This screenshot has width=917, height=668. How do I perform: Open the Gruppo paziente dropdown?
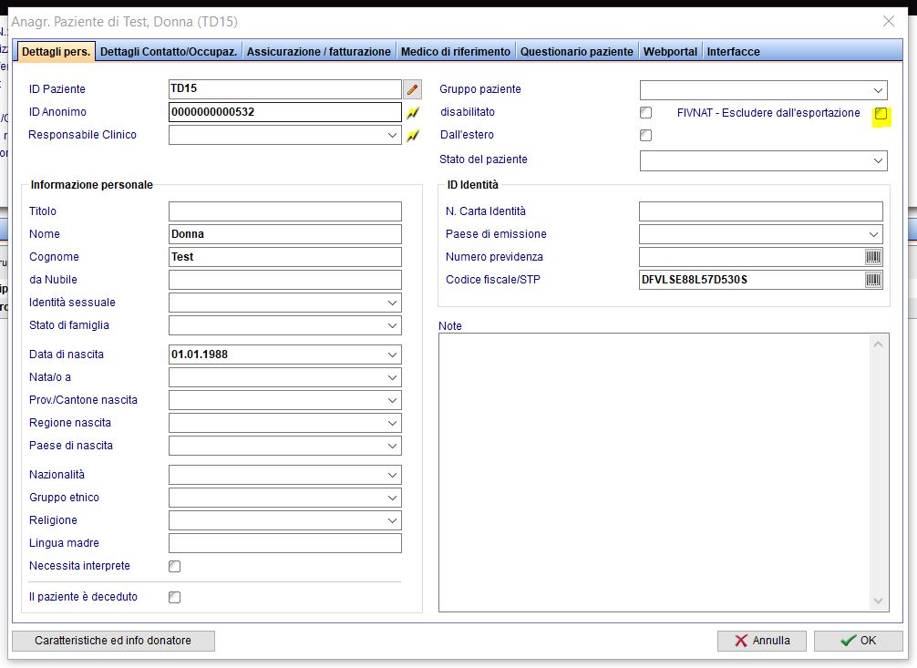point(878,90)
